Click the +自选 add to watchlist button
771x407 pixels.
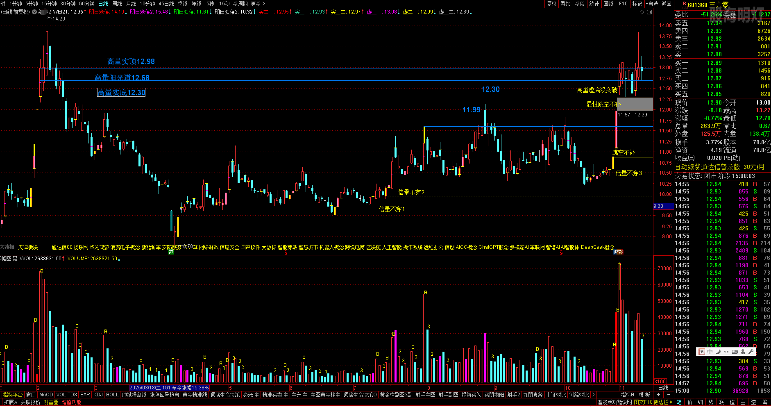tap(652, 4)
